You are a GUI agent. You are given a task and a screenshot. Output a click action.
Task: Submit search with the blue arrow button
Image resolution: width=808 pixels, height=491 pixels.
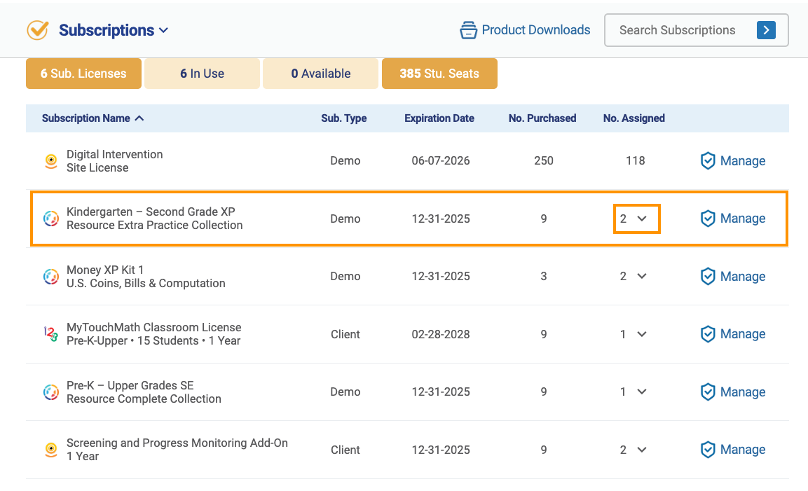click(x=766, y=30)
